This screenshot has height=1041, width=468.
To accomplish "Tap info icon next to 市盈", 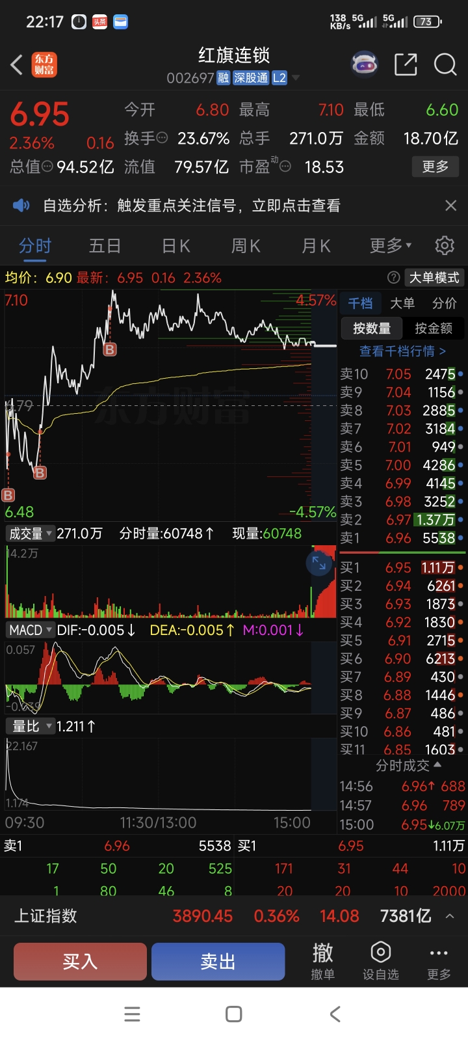I will 285,167.
